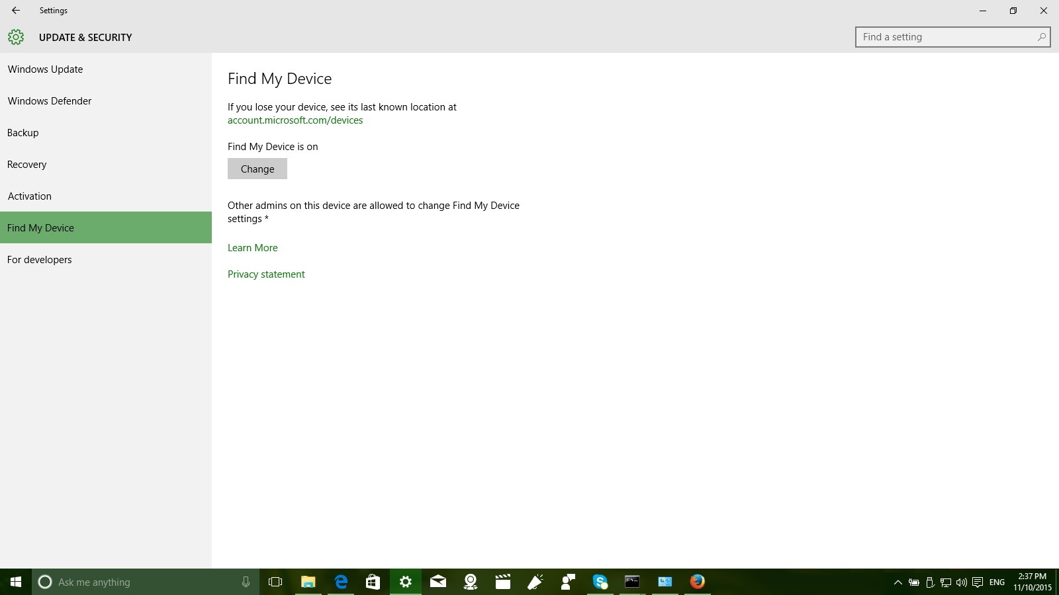The height and width of the screenshot is (595, 1059).
Task: Click the USB safely remove tray icon
Action: (930, 582)
